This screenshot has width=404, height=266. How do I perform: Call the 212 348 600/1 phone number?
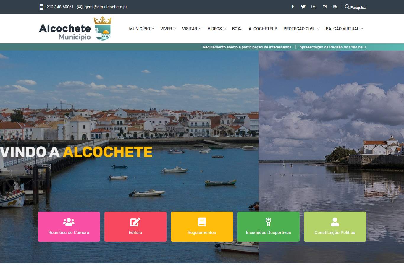(x=60, y=7)
